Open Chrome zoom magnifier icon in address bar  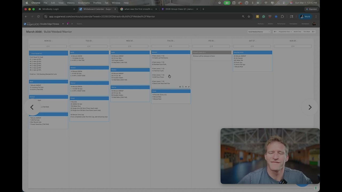pyautogui.click(x=243, y=17)
